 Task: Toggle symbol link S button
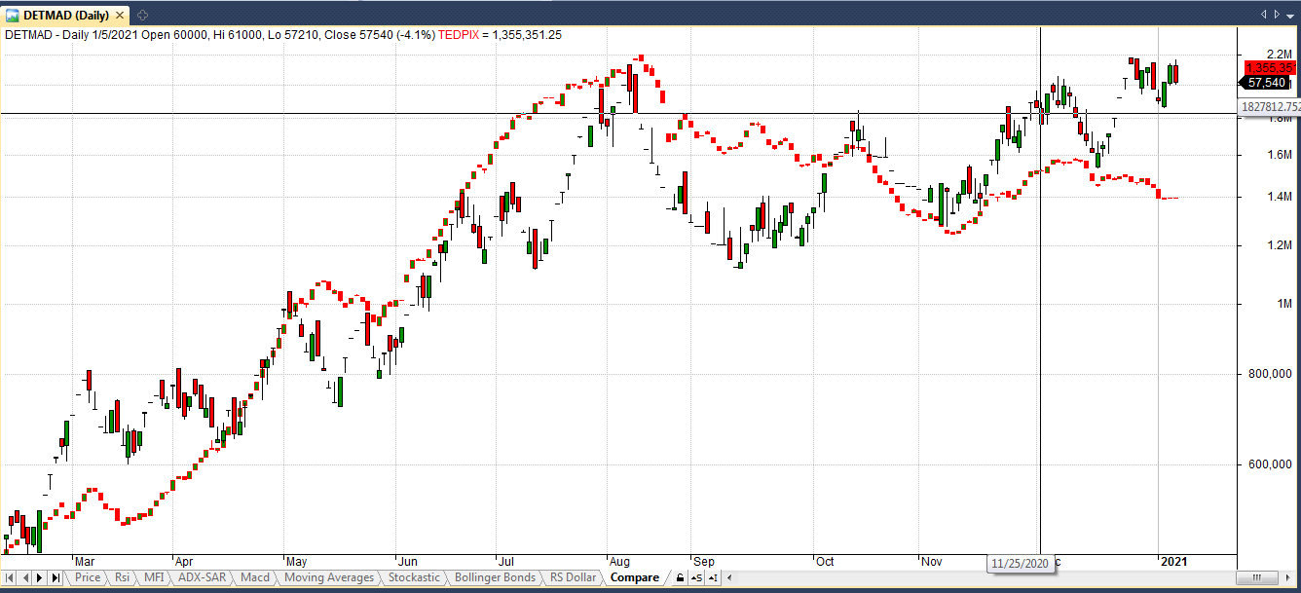[697, 578]
